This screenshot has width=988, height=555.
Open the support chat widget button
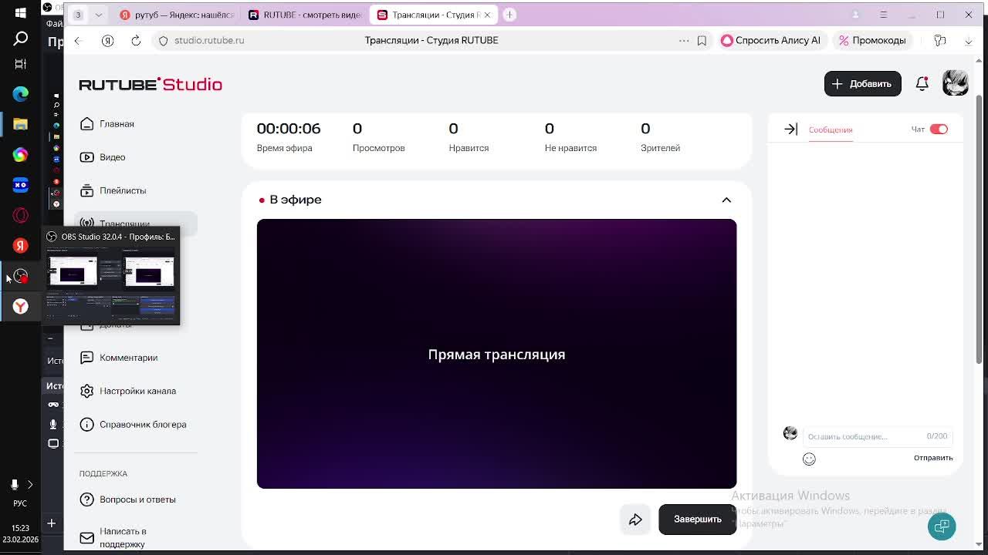point(942,526)
